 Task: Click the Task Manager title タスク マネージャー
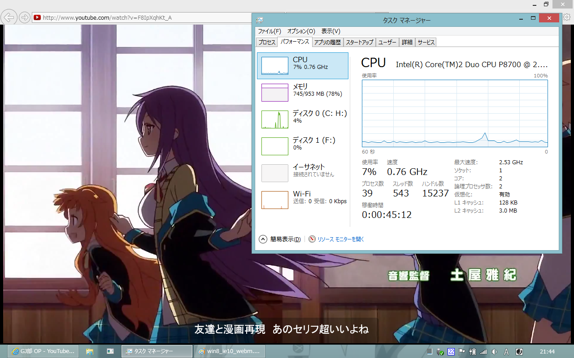pyautogui.click(x=406, y=20)
